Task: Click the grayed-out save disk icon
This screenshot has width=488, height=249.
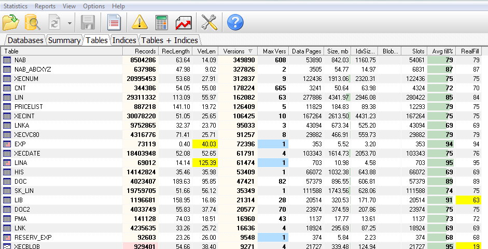Action: [x=88, y=22]
